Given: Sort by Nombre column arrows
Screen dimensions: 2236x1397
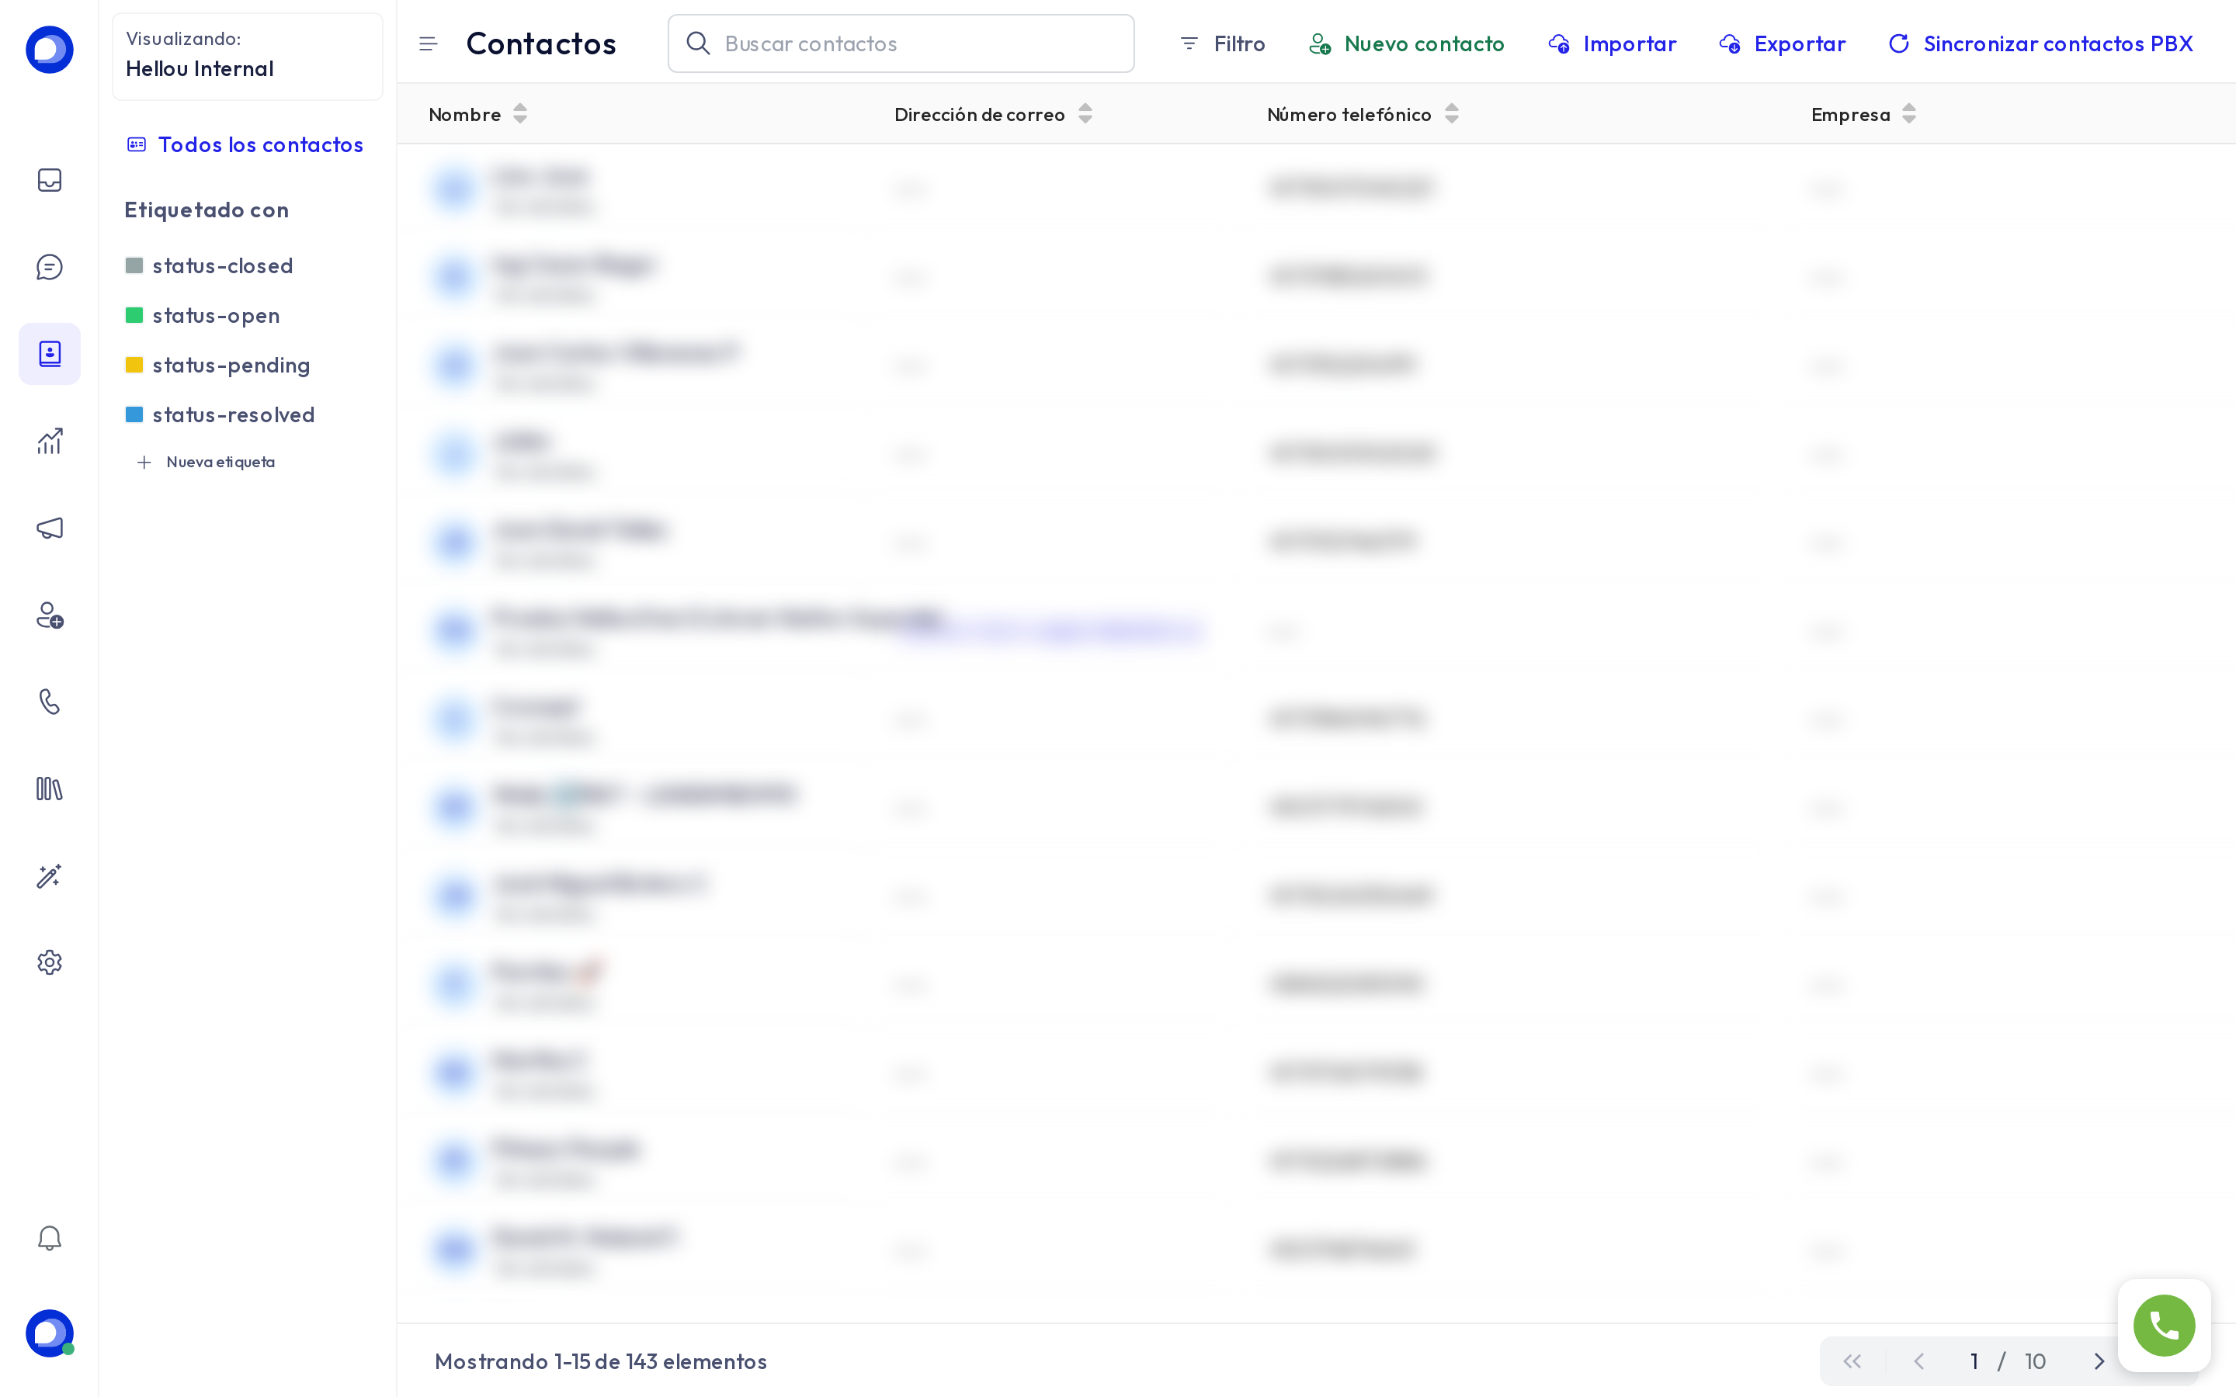Looking at the screenshot, I should tap(520, 113).
